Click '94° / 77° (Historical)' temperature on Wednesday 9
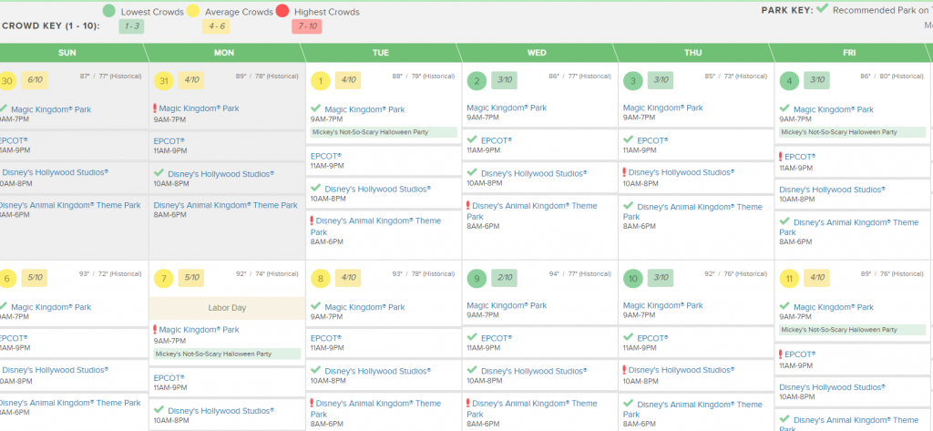Image resolution: width=933 pixels, height=431 pixels. tap(579, 274)
